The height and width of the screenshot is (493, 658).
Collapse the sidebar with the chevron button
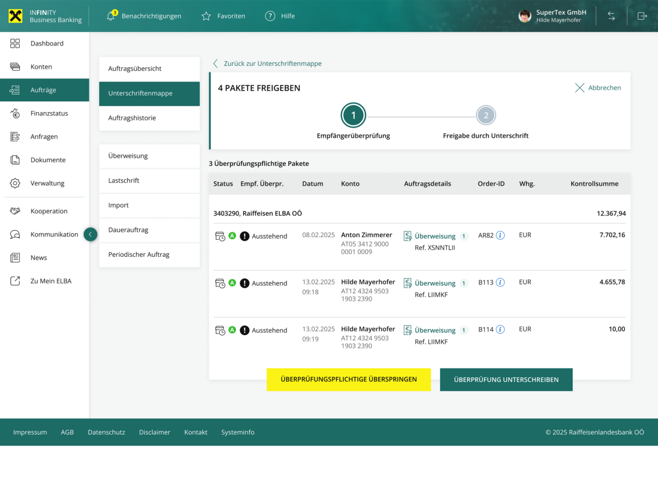click(x=90, y=234)
